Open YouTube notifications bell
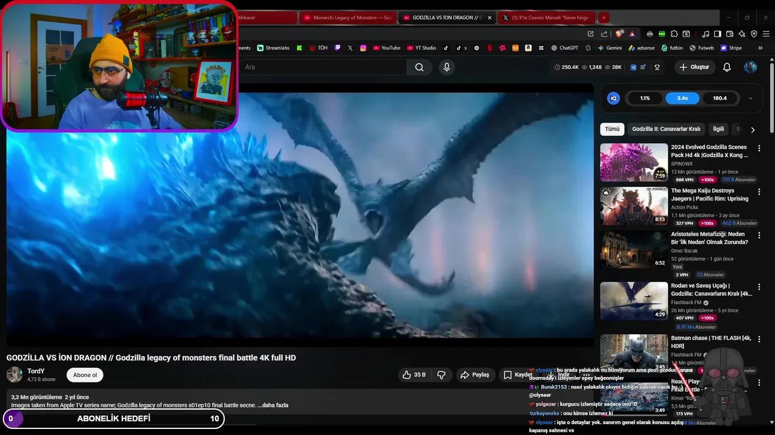The width and height of the screenshot is (775, 435). point(727,67)
